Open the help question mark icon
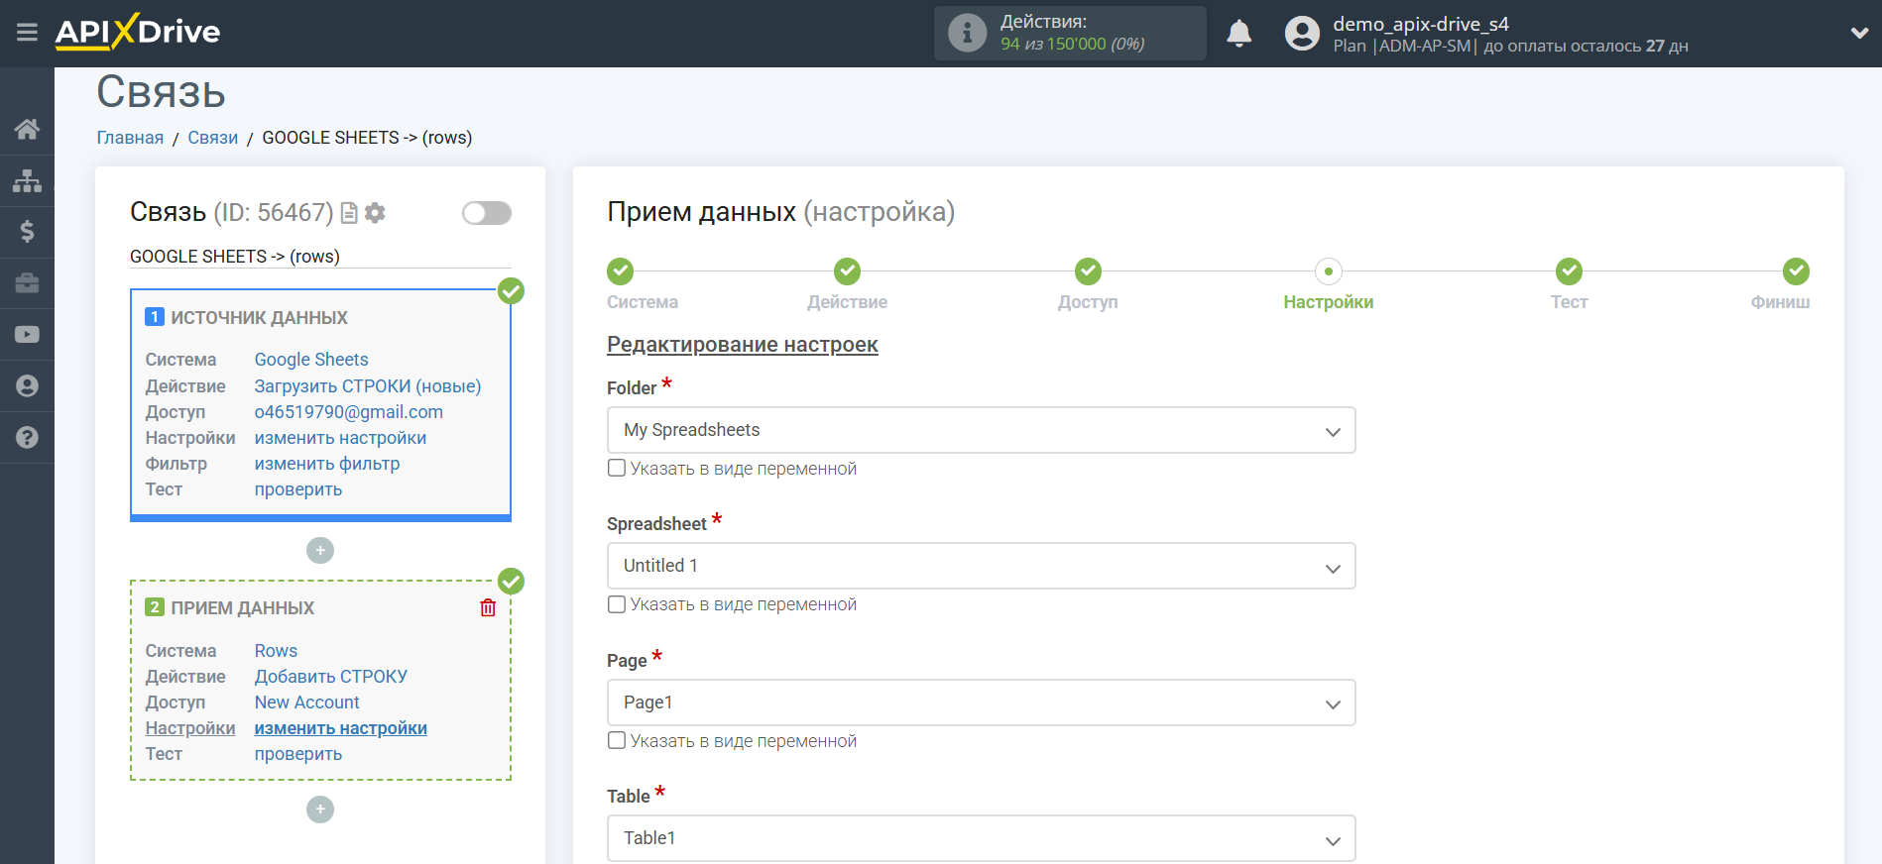Viewport: 1882px width, 864px height. [x=27, y=437]
